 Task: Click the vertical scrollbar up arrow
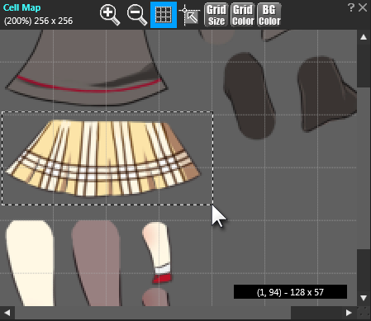pos(364,37)
